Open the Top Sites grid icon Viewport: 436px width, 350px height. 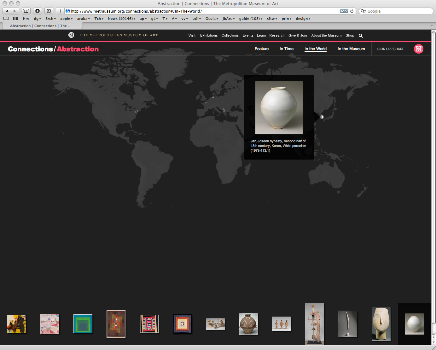15,19
